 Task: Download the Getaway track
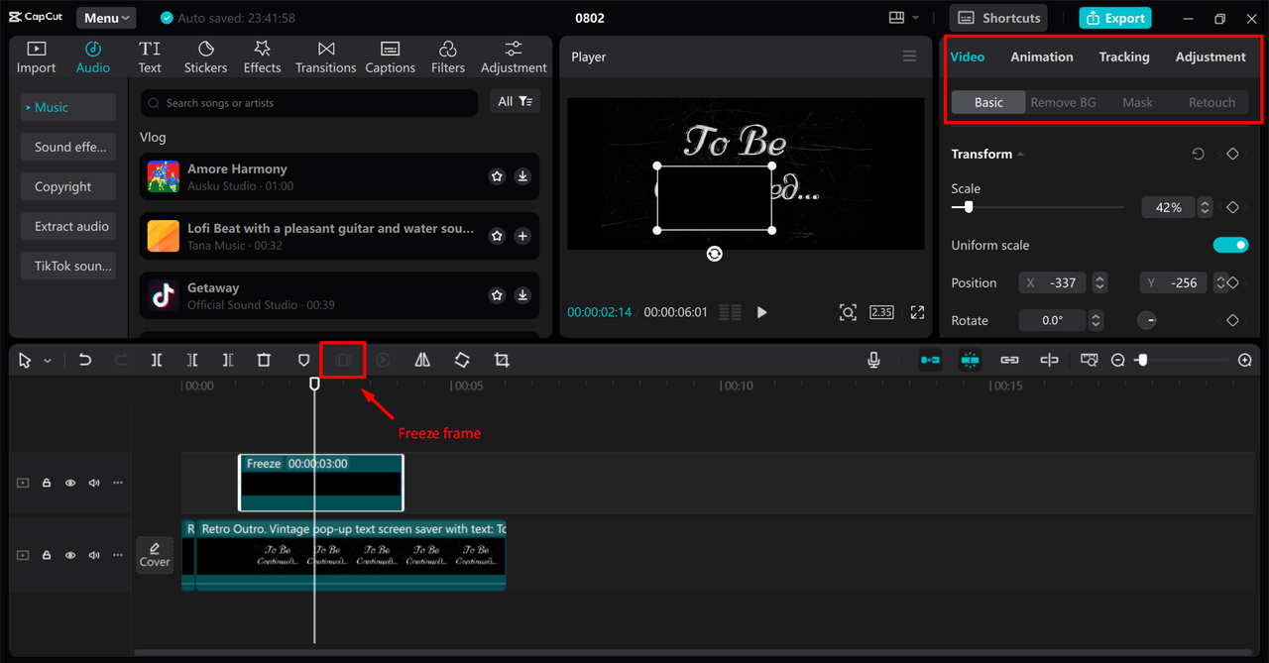(x=522, y=295)
